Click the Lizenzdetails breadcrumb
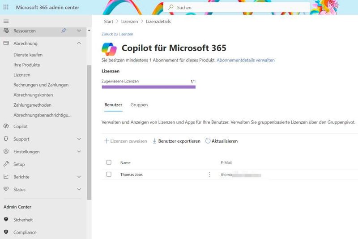 (x=158, y=22)
